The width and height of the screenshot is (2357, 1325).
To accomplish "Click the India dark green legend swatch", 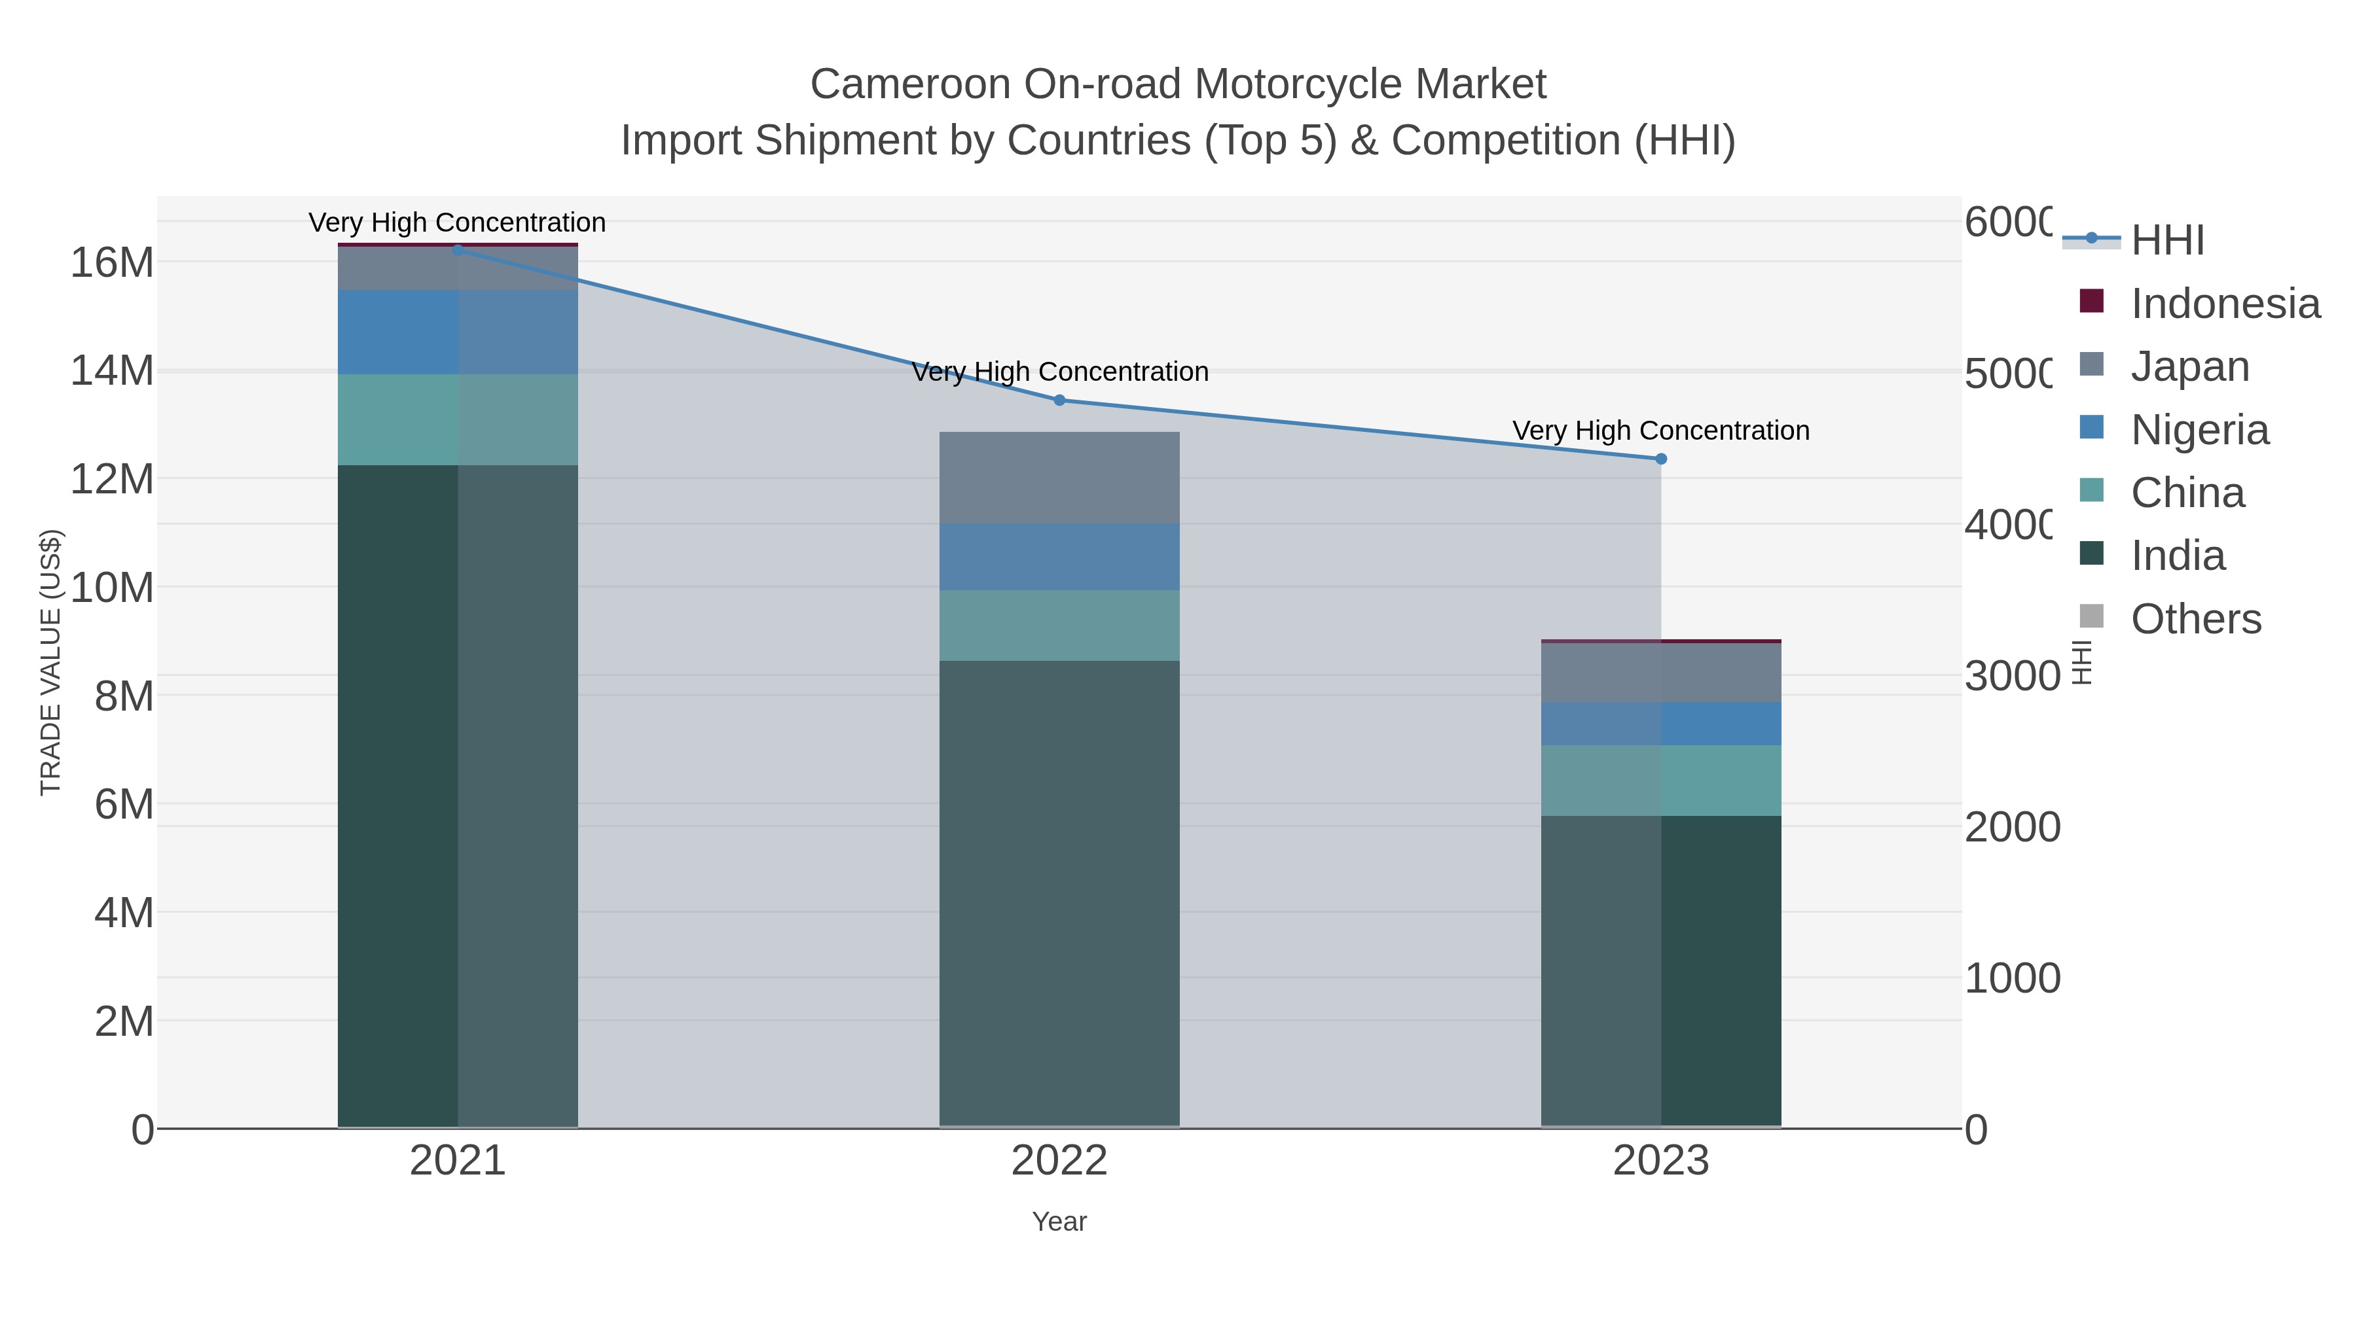I will [2092, 553].
